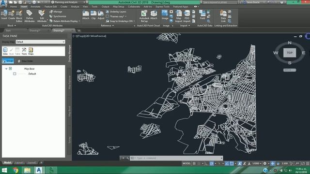Toggle the Map Base layer checkbox
The width and height of the screenshot is (310, 174).
click(x=10, y=69)
